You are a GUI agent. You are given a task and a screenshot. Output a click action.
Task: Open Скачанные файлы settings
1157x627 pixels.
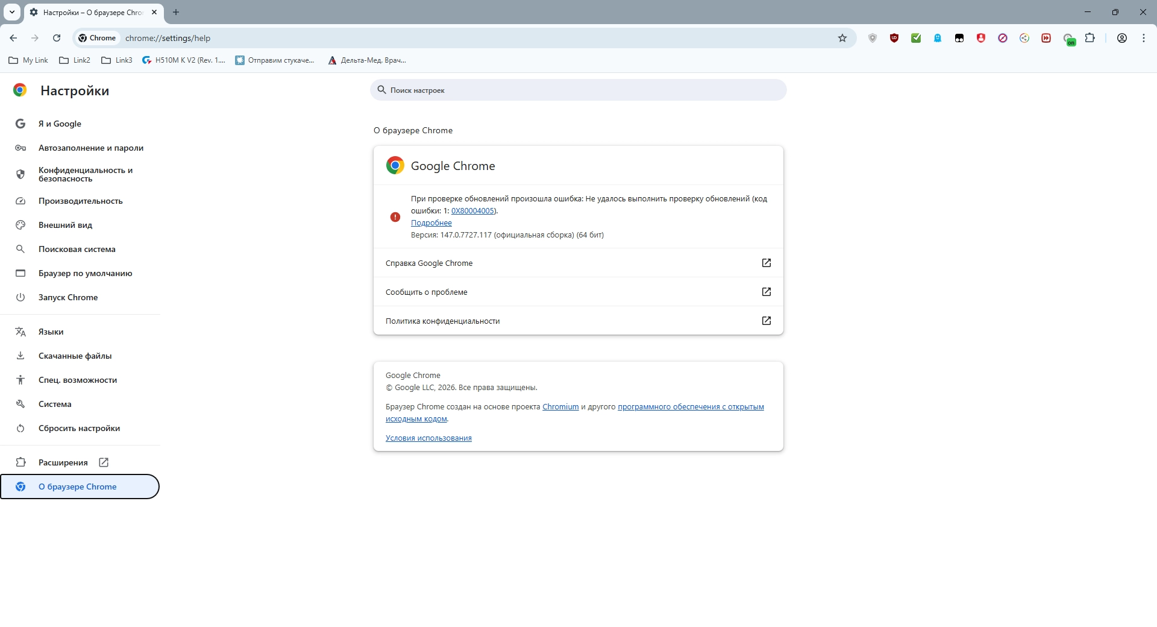pyautogui.click(x=80, y=356)
